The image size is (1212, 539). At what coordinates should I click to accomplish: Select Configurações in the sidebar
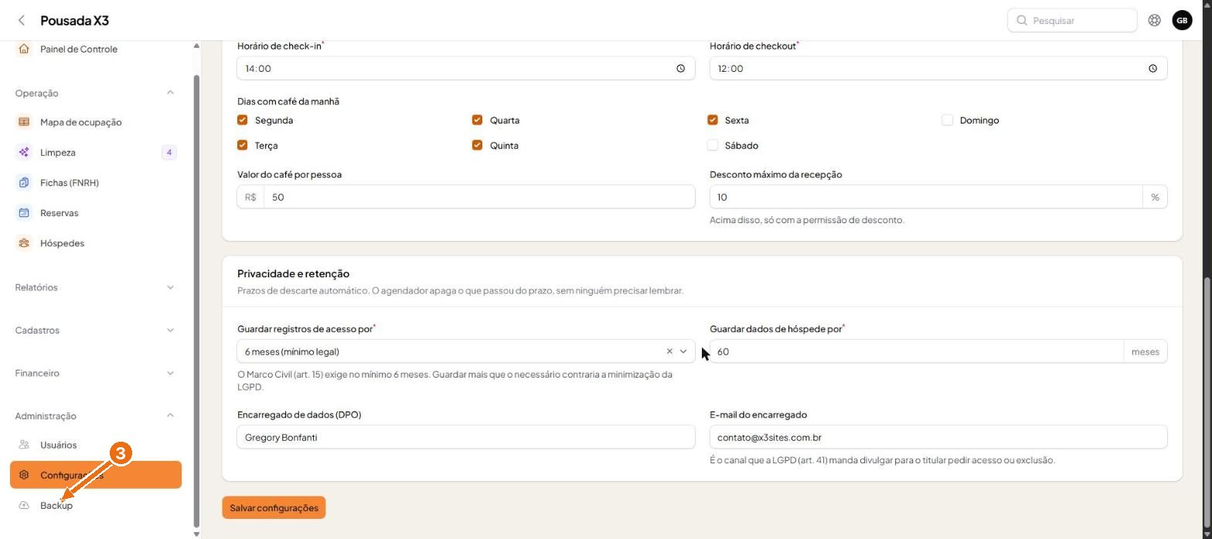(96, 475)
